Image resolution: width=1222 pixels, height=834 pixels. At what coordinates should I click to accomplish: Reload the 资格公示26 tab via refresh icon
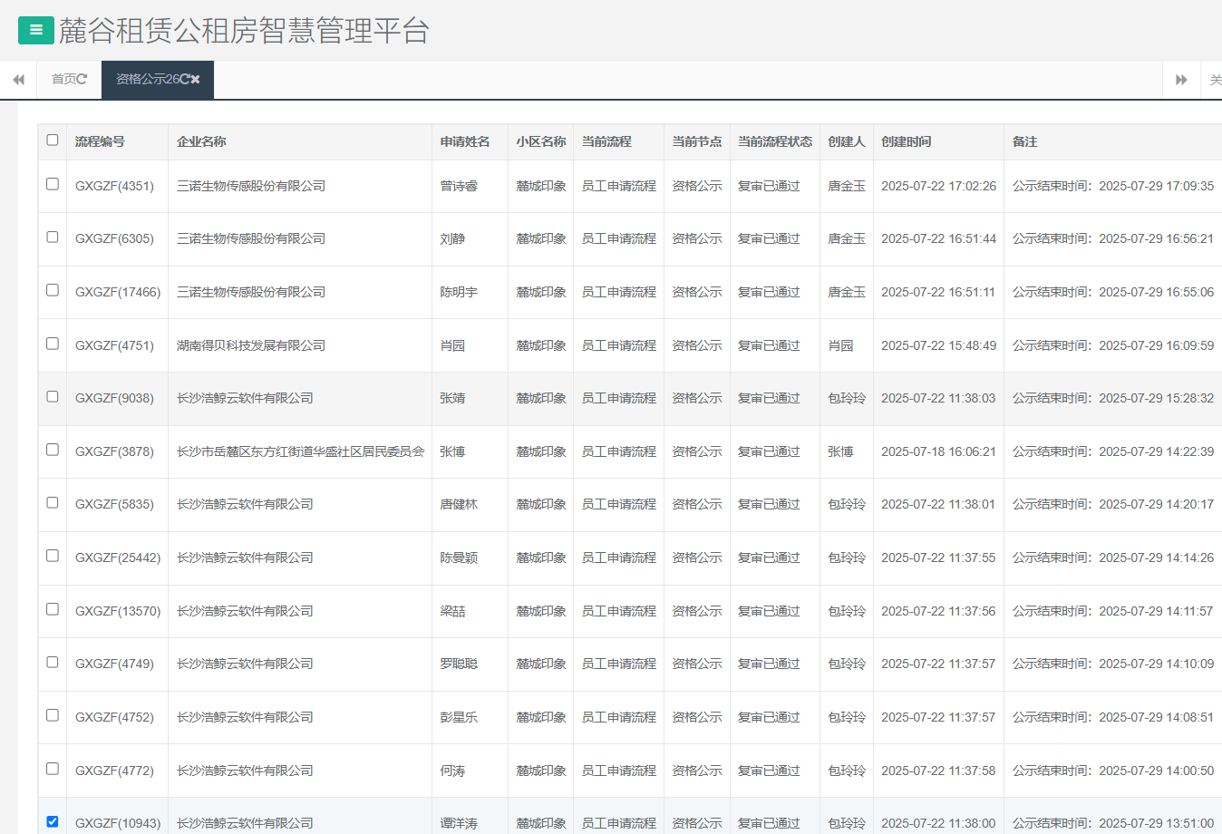(185, 80)
